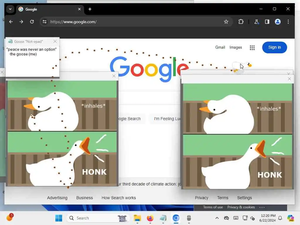The width and height of the screenshot is (300, 225).
Task: Show hidden system tray icons
Action: pos(217,218)
